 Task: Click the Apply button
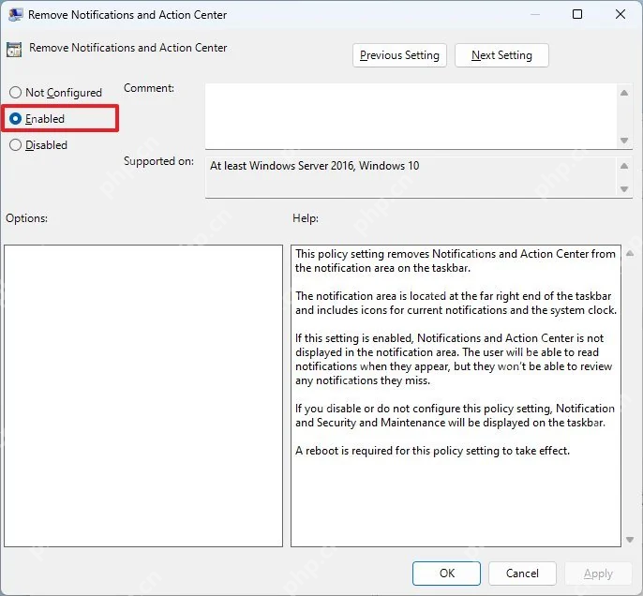[598, 574]
